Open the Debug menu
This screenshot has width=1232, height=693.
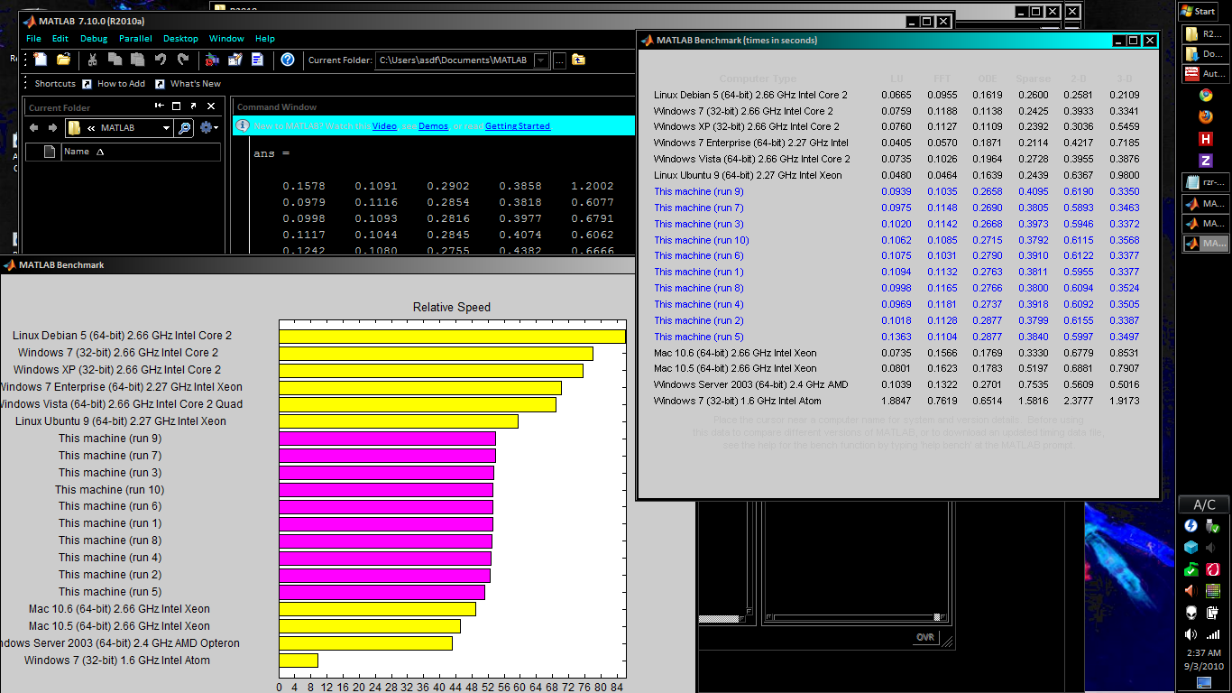(94, 39)
